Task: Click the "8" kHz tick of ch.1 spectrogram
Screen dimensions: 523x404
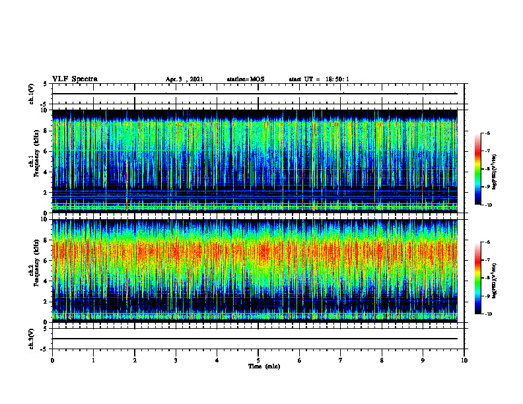Action: point(46,131)
